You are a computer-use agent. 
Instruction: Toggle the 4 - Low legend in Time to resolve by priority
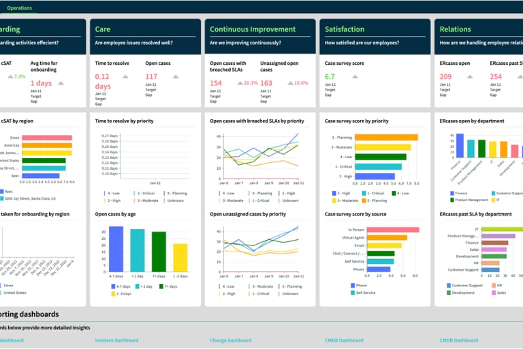click(x=112, y=194)
